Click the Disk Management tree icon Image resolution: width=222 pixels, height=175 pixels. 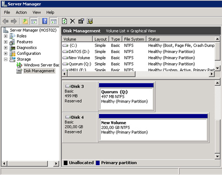pyautogui.click(x=19, y=71)
